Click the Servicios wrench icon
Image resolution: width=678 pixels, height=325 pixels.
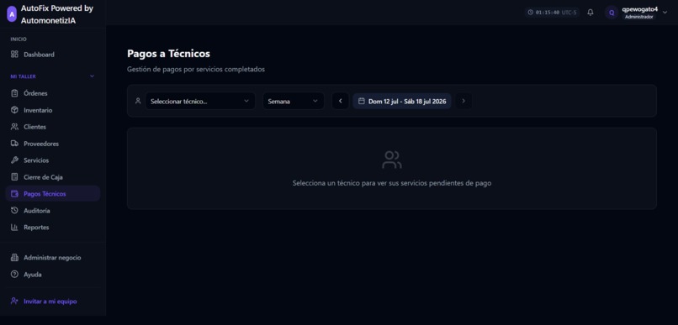pyautogui.click(x=14, y=160)
